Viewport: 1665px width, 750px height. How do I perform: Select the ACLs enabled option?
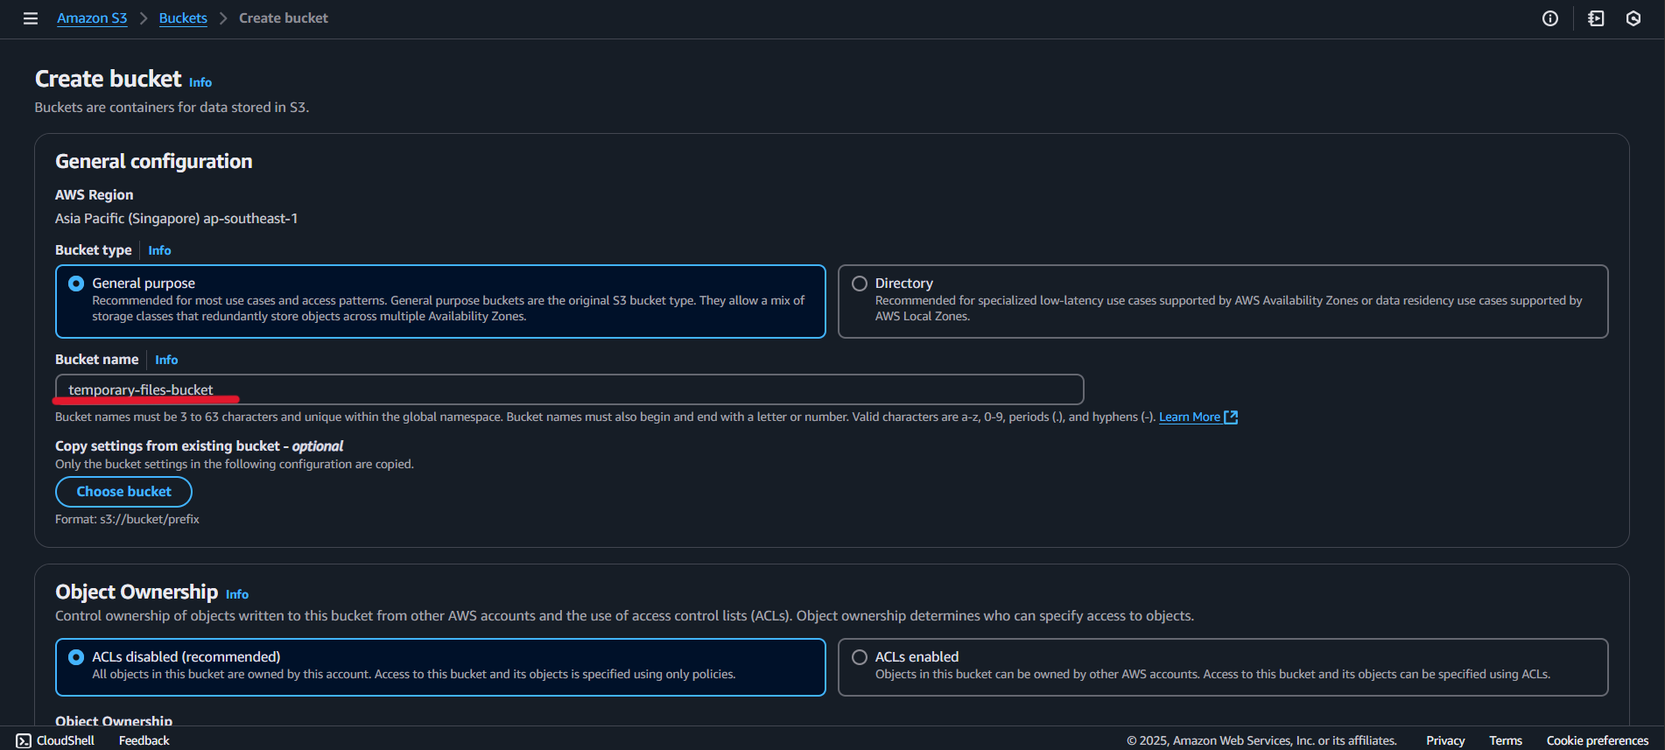1223,667
